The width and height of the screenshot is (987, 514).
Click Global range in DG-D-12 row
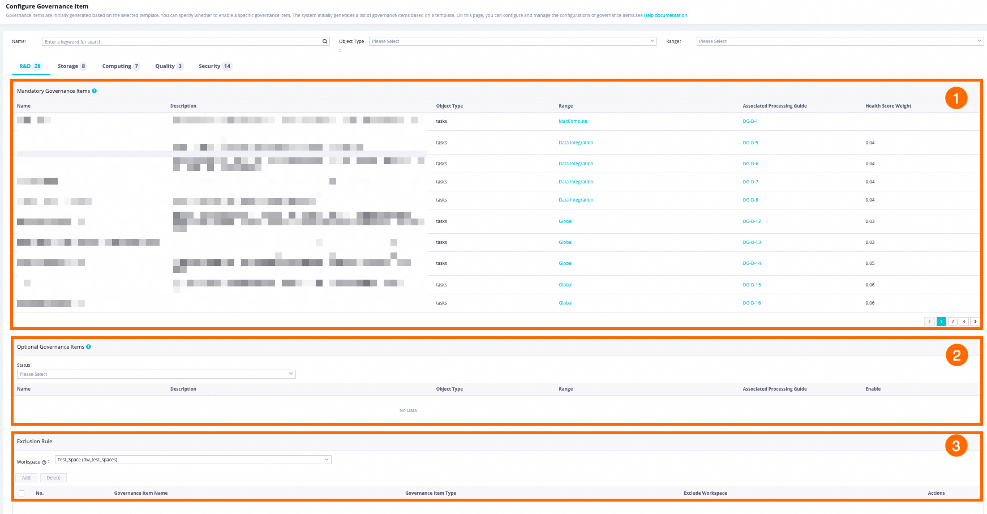tap(565, 221)
